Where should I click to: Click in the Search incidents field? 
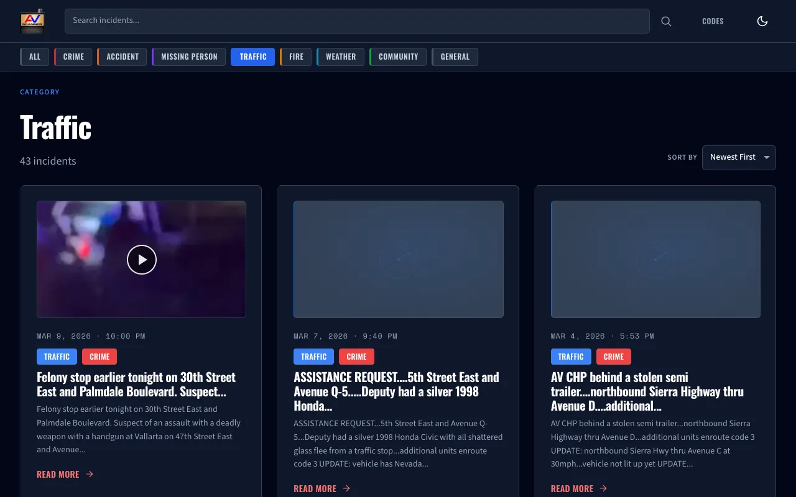357,21
